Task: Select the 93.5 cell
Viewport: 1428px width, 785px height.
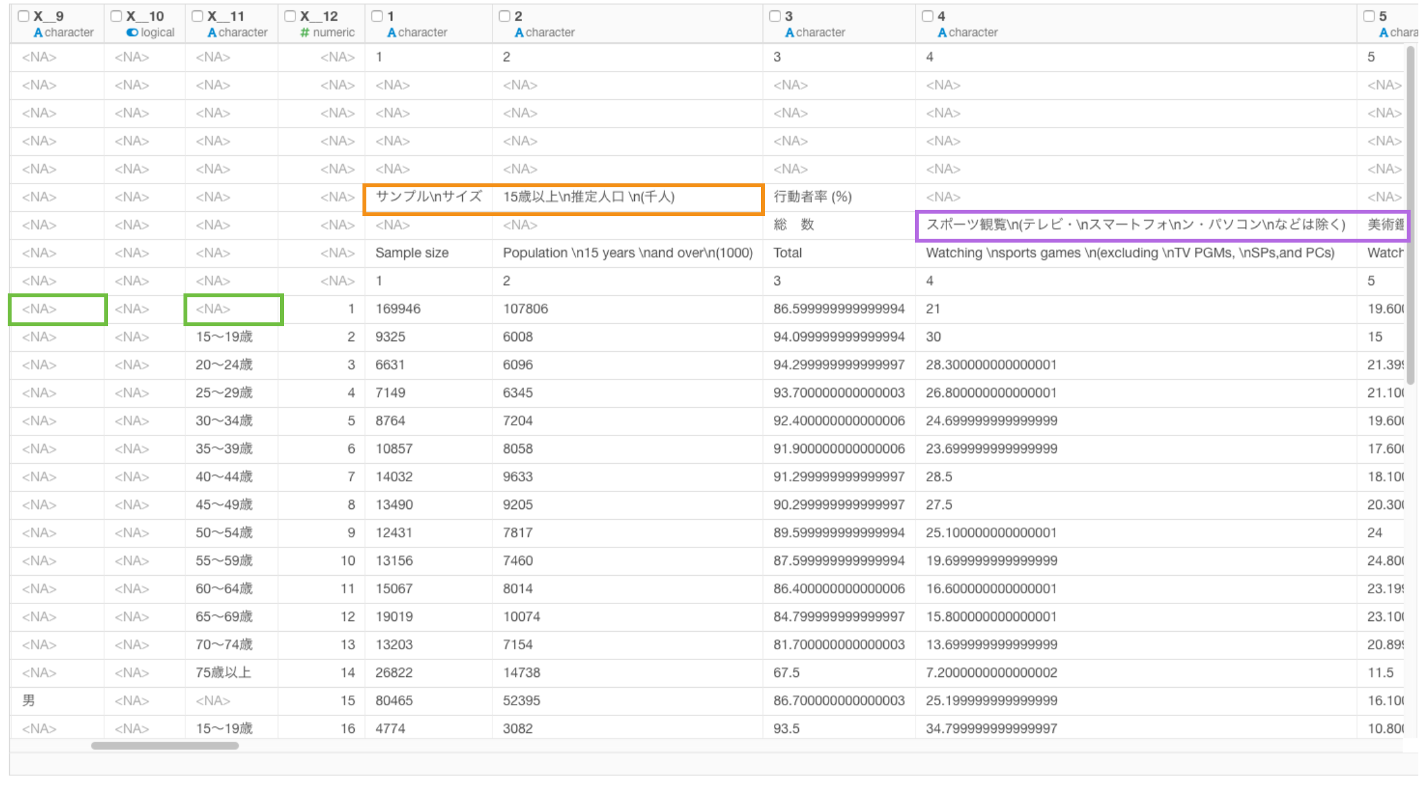Action: pos(840,728)
